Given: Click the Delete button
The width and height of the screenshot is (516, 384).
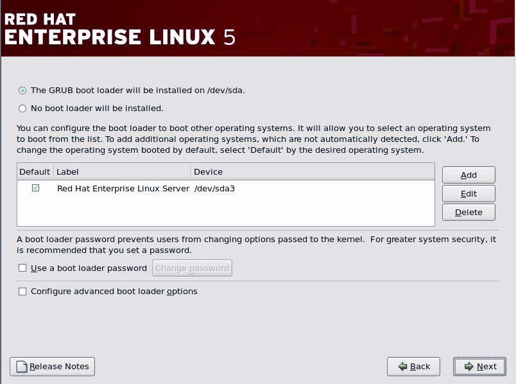Looking at the screenshot, I should 468,212.
